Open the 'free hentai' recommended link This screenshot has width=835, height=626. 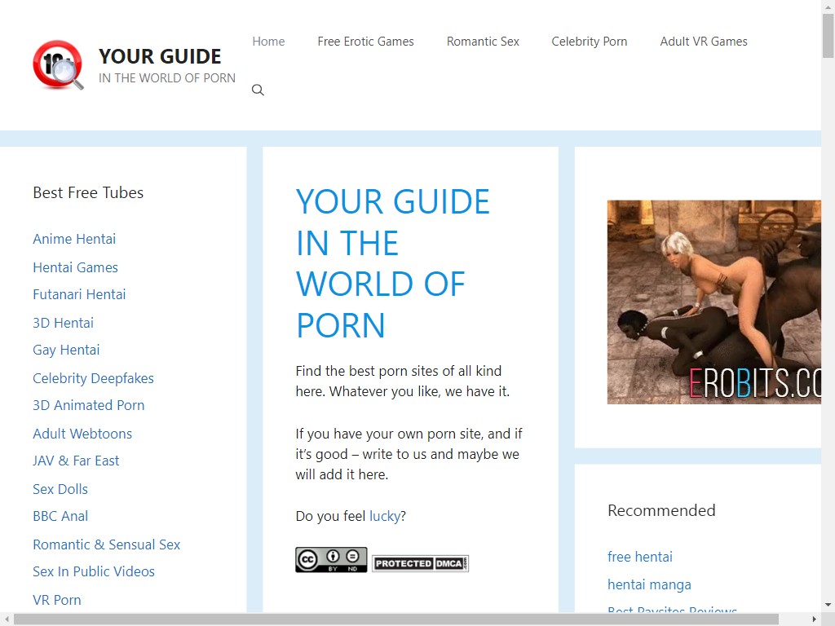coord(639,557)
